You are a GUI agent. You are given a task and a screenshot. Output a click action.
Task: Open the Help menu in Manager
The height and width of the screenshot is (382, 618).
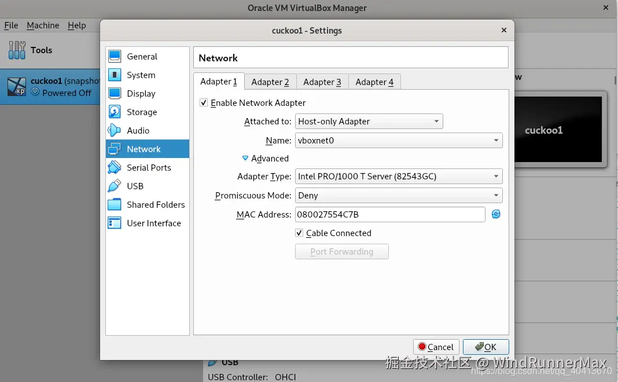pos(77,25)
